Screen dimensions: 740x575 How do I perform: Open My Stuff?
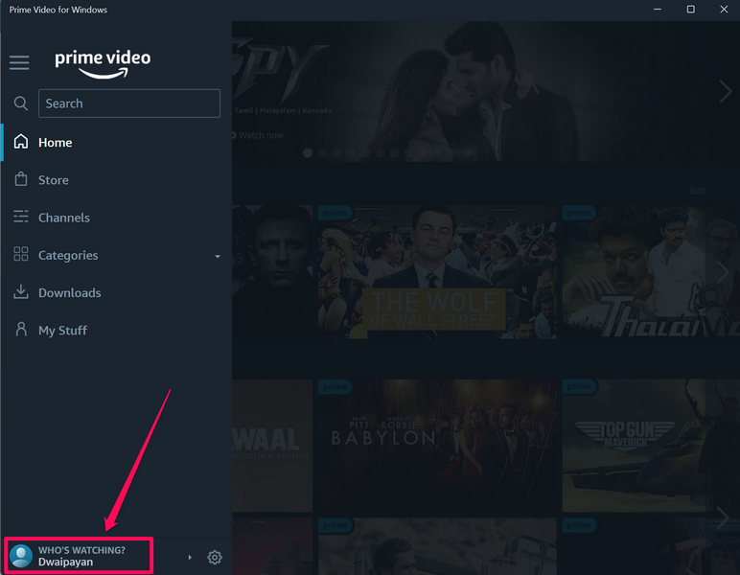[62, 331]
